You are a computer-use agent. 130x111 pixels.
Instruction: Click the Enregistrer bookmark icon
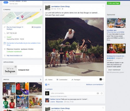click(32, 27)
